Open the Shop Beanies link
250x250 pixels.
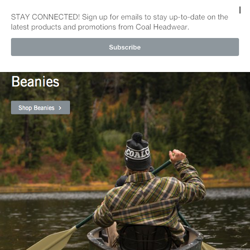[40, 107]
